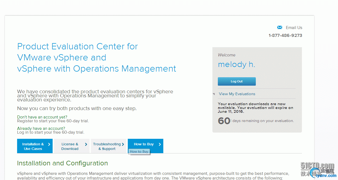Click chevron arrow on Troubleshooting & Support
338x180 pixels.
click(123, 144)
